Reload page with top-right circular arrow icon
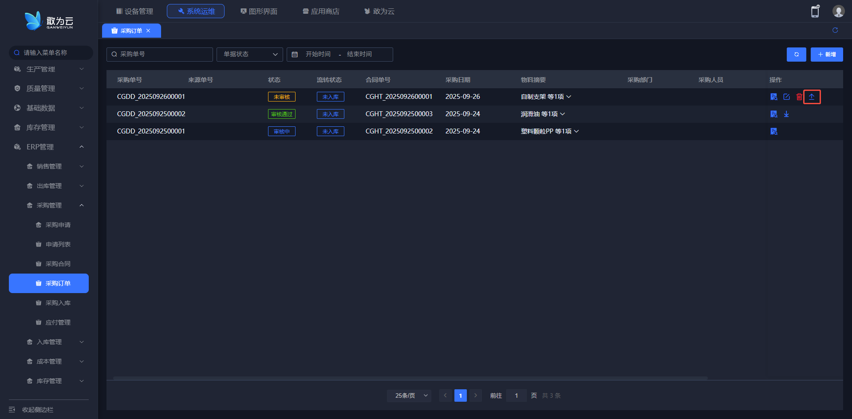852x419 pixels. (x=835, y=30)
